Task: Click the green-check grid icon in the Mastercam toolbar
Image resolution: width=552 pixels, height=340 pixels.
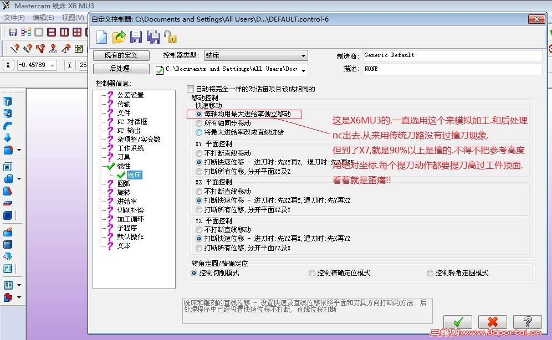Action: click(79, 49)
